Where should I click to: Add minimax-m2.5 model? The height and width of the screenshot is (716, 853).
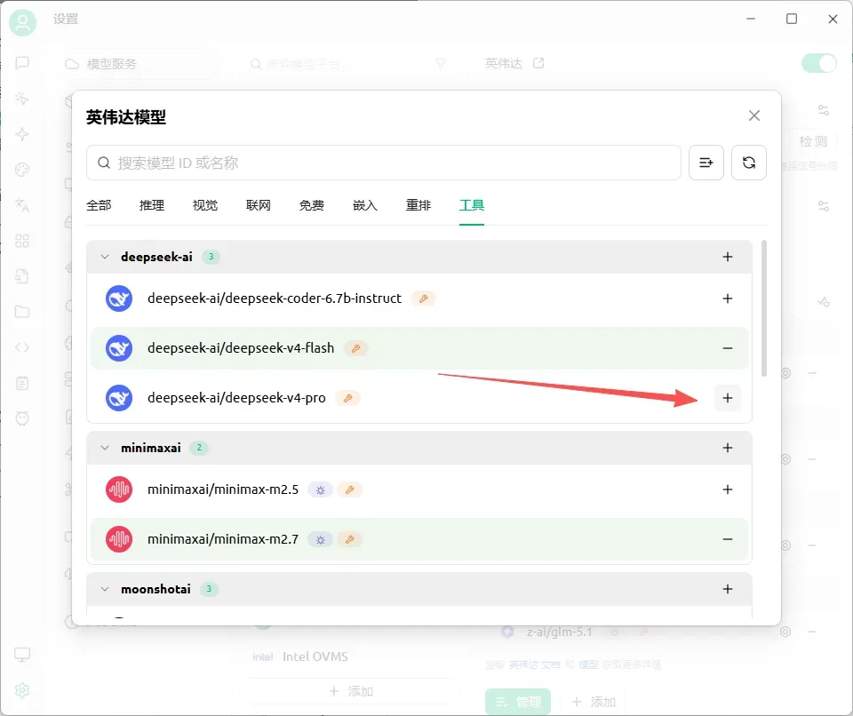coord(728,489)
